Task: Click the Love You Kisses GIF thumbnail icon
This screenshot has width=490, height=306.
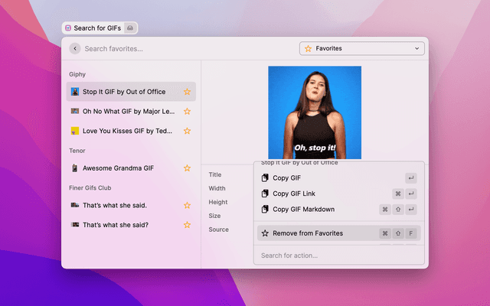Action: click(75, 131)
